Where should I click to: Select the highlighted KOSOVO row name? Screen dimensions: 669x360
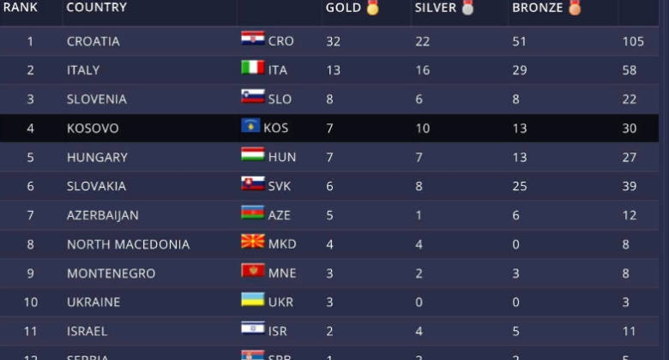coord(93,129)
